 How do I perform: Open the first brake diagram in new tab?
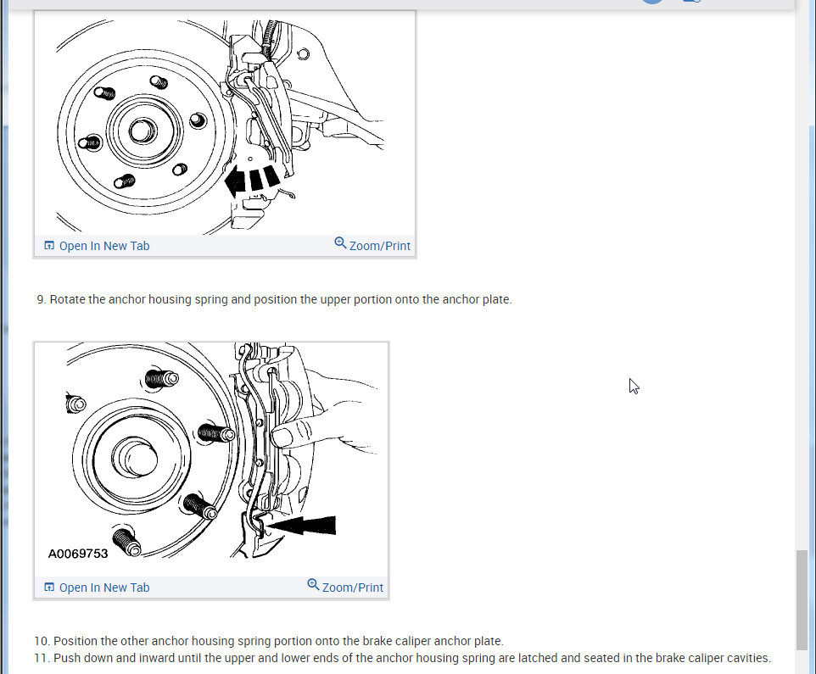97,246
